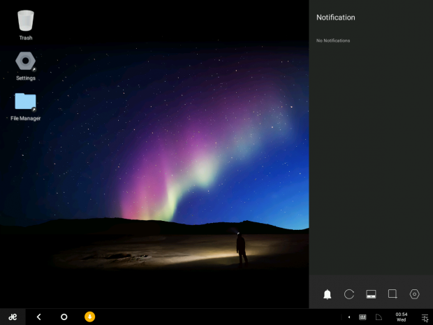
Task: Open the clock showing 00:54 Wed
Action: pos(401,317)
